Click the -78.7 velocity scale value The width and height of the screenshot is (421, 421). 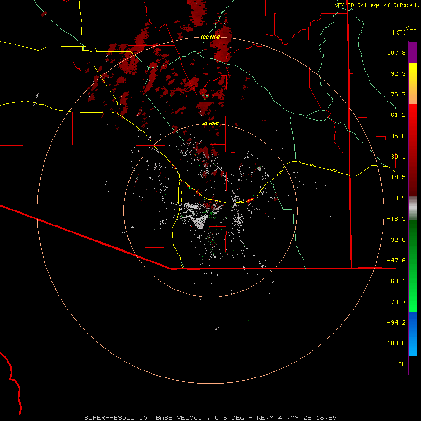pyautogui.click(x=396, y=302)
